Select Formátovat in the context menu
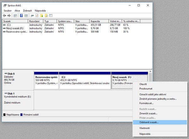189x139 pixels. pyautogui.click(x=146, y=103)
